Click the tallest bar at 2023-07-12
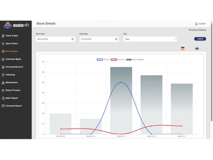Screen dimensions: 213x160 [121, 101]
